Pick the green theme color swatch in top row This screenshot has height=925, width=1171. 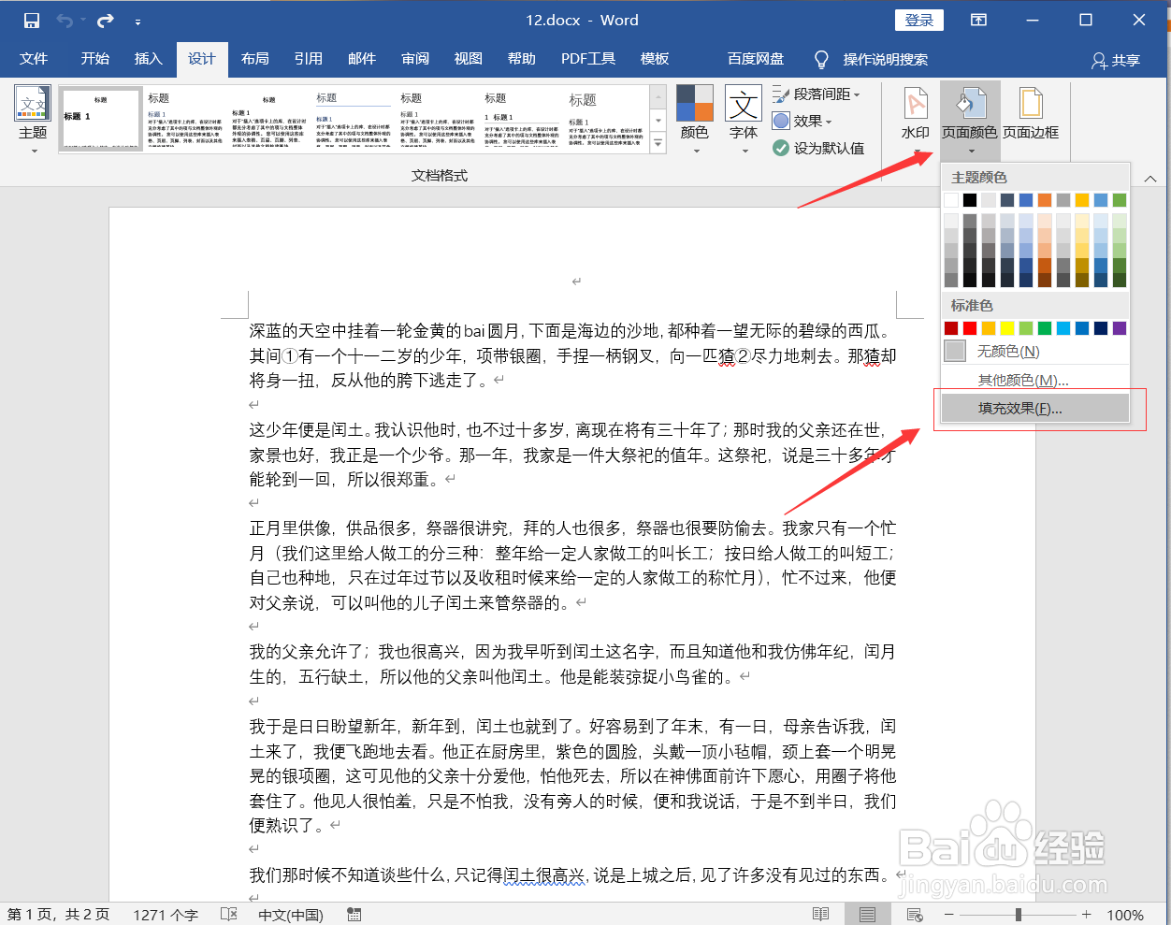click(x=1120, y=200)
